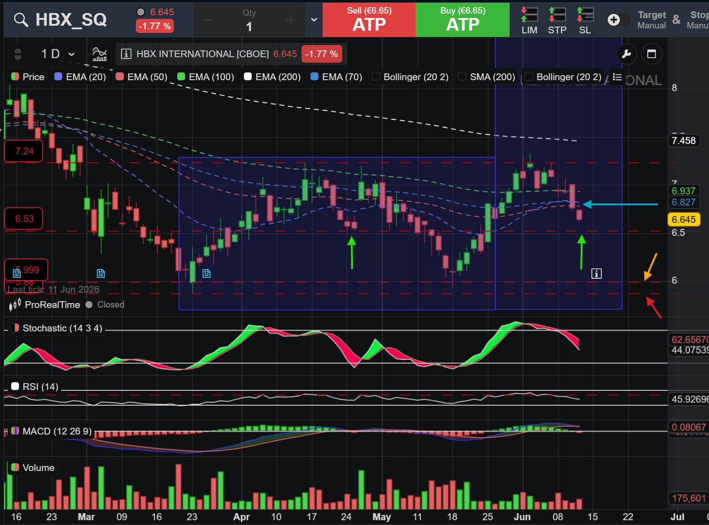Select the Stochastic (14 3 4) indicator label
The width and height of the screenshot is (709, 525).
pos(62,328)
